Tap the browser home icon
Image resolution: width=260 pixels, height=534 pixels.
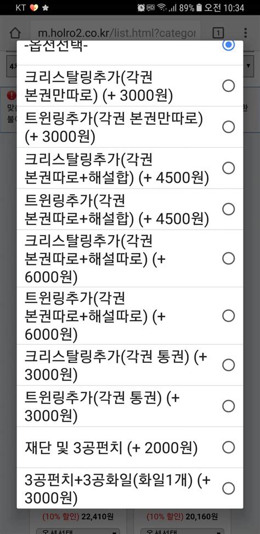15,33
